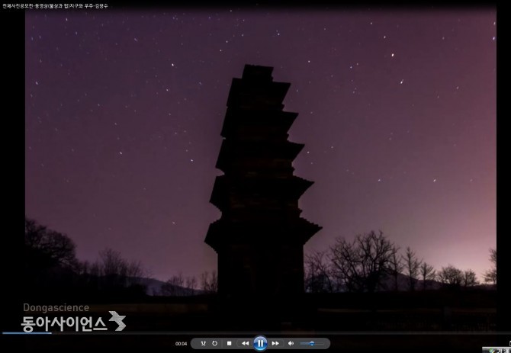Turn on shuffle playback
The height and width of the screenshot is (353, 511).
(x=203, y=344)
